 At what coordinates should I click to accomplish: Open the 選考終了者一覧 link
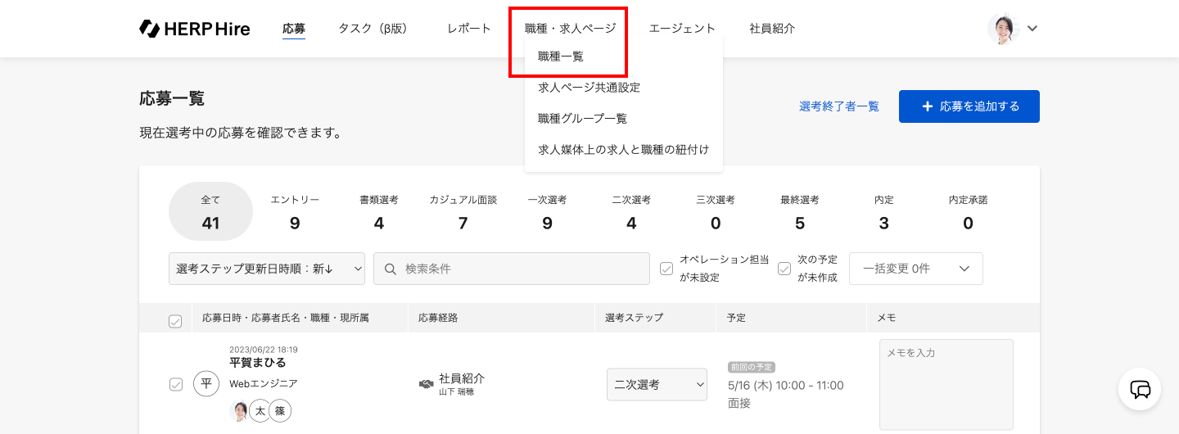tap(839, 106)
